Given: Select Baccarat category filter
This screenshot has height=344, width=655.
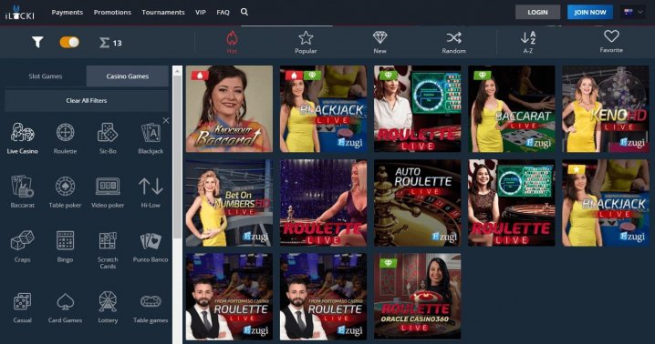Looking at the screenshot, I should [23, 192].
